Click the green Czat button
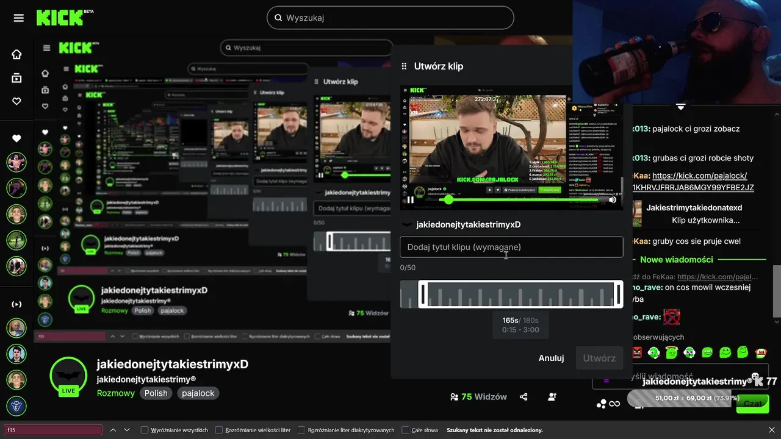Screen dimensions: 781x439 pyautogui.click(x=752, y=403)
